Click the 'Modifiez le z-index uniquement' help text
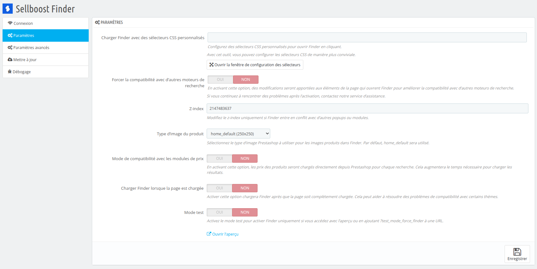537x269 pixels. pyautogui.click(x=288, y=118)
